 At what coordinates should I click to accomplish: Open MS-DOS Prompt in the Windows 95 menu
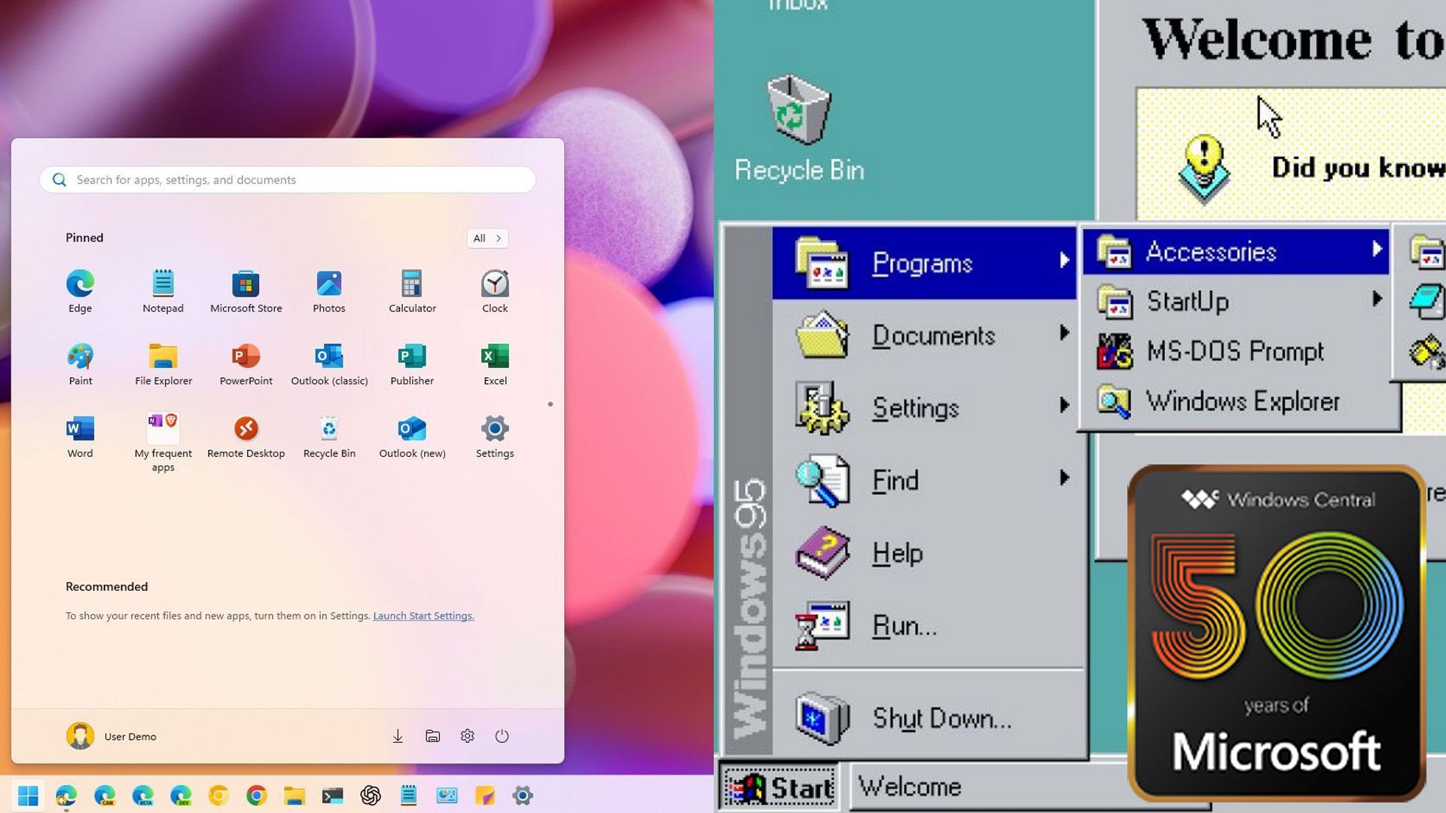pyautogui.click(x=1235, y=351)
